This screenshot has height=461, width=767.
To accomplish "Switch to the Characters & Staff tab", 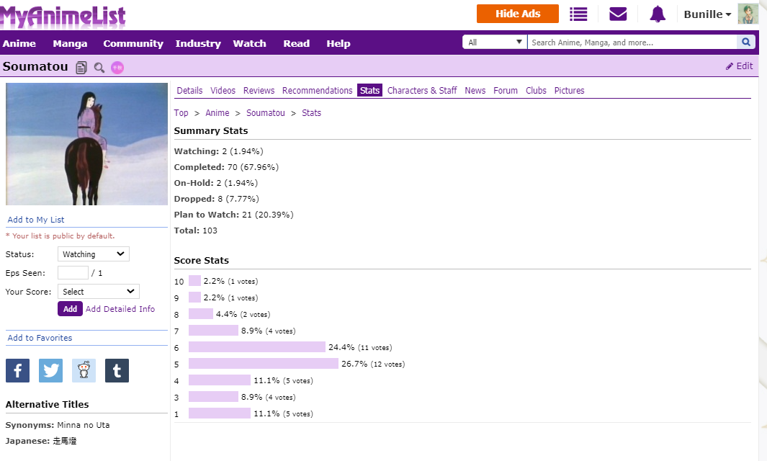I will pyautogui.click(x=422, y=91).
